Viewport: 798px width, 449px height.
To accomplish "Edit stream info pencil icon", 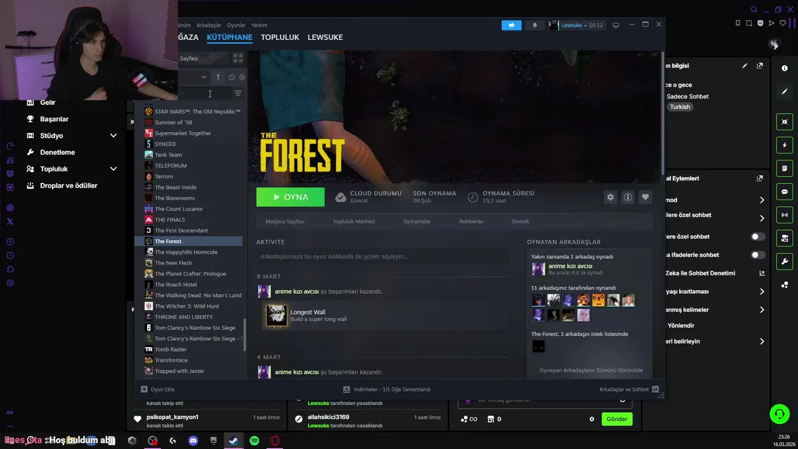I will click(744, 65).
